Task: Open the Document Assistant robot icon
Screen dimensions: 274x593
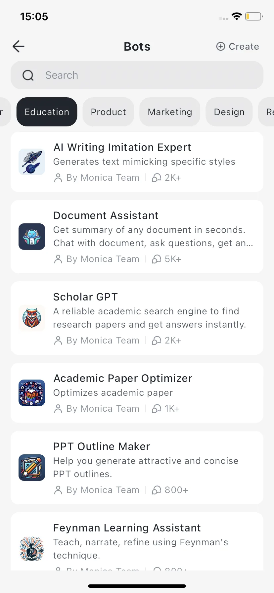Action: coord(32,237)
